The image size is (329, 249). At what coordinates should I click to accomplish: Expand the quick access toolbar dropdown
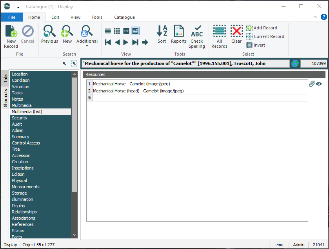[x=17, y=6]
